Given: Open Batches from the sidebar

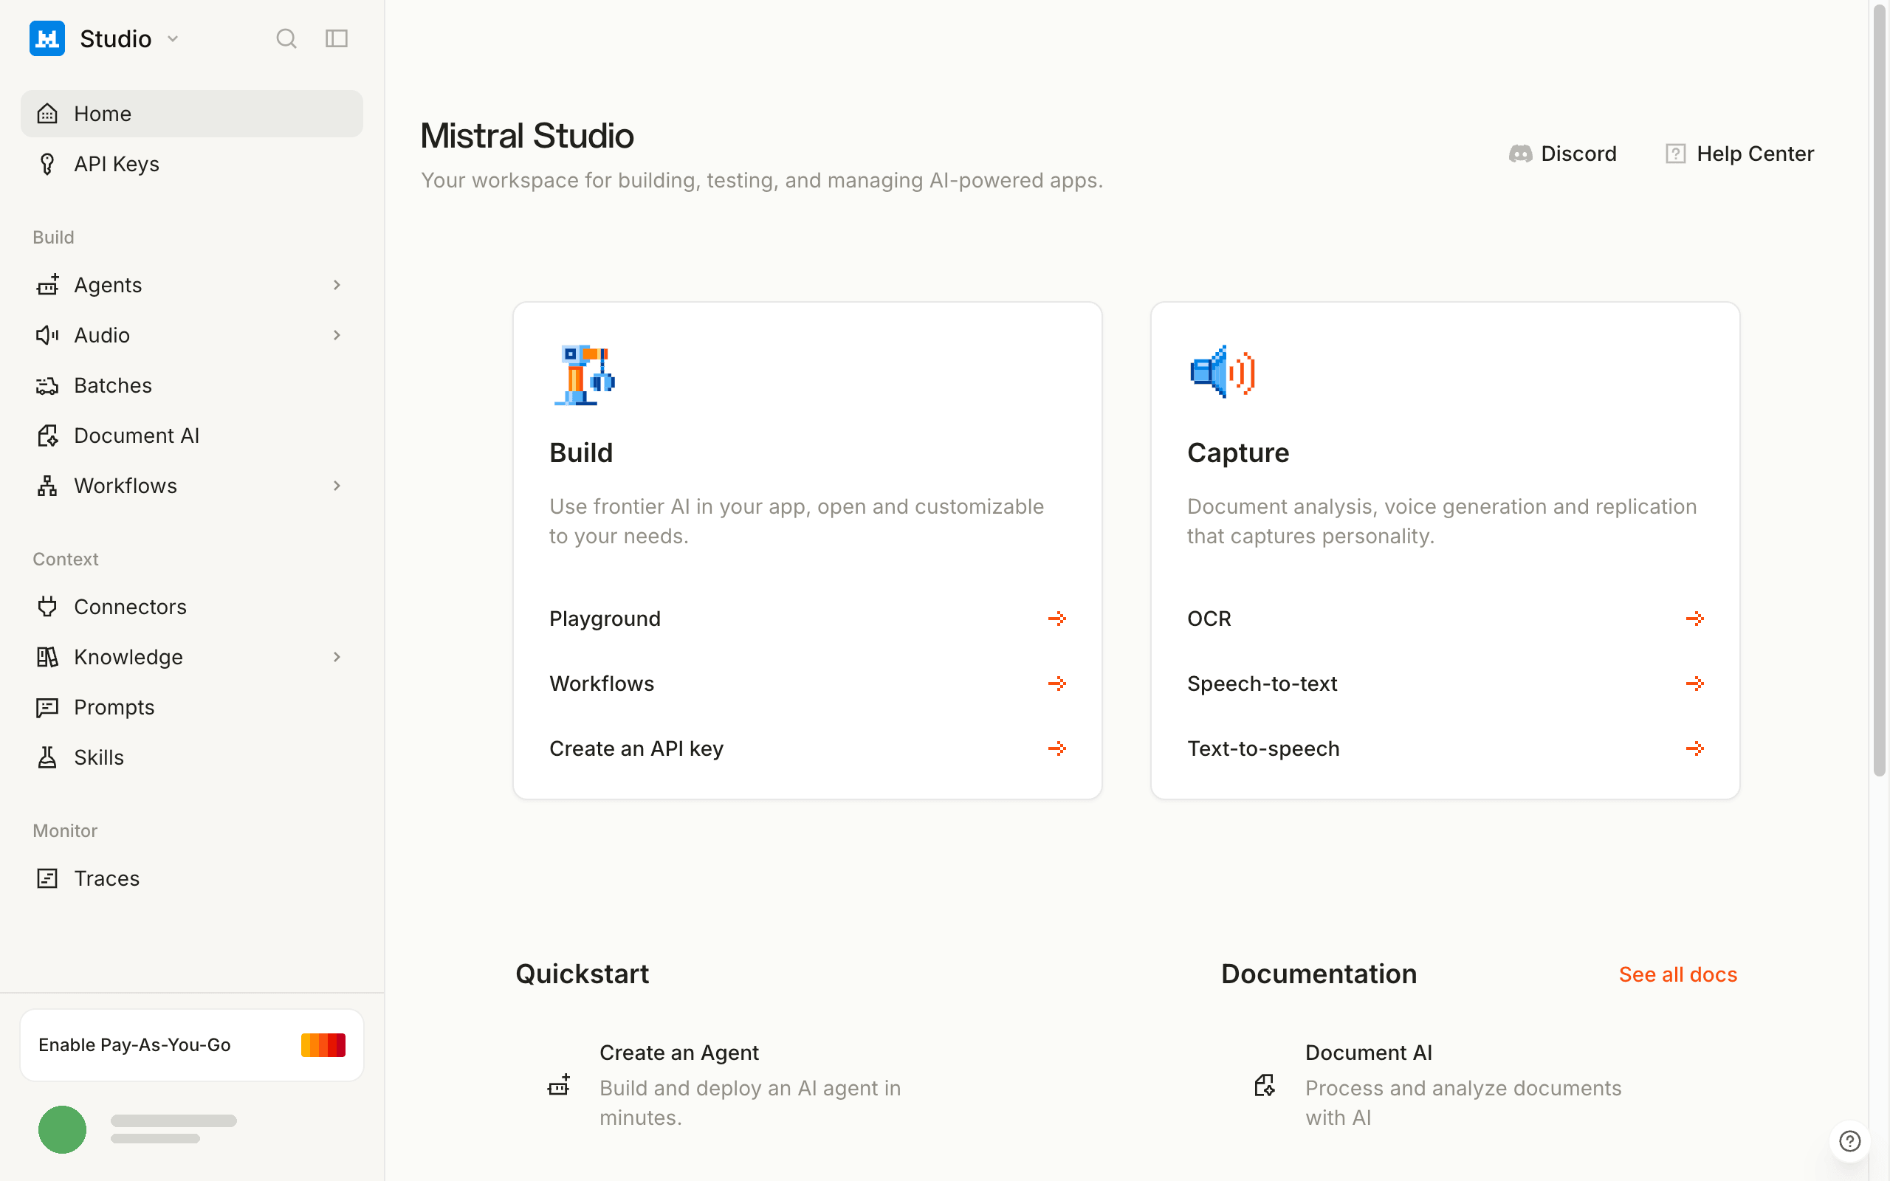Looking at the screenshot, I should (x=192, y=386).
